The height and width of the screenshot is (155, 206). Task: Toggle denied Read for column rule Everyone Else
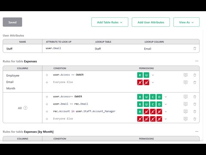click(x=140, y=82)
